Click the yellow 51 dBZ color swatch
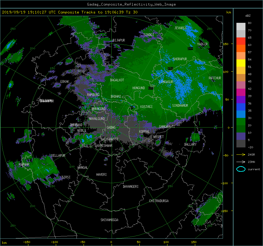Viewport: 263px width, 246px height. pos(241,63)
